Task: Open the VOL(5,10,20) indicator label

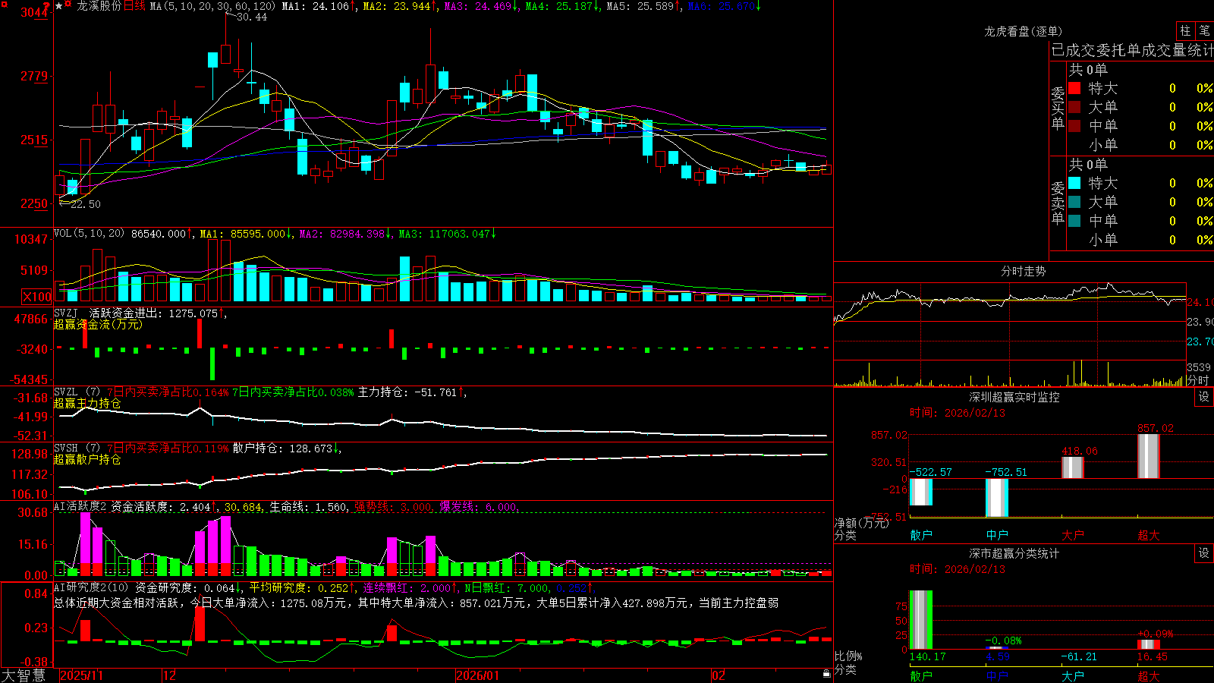Action: [x=89, y=234]
